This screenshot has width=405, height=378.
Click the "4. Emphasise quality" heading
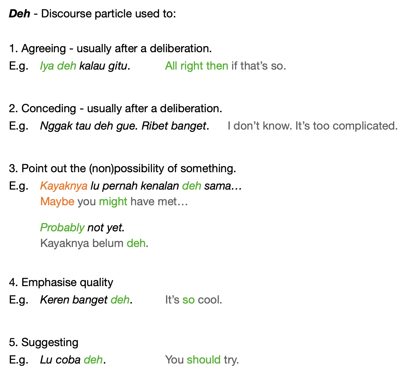pyautogui.click(x=61, y=282)
